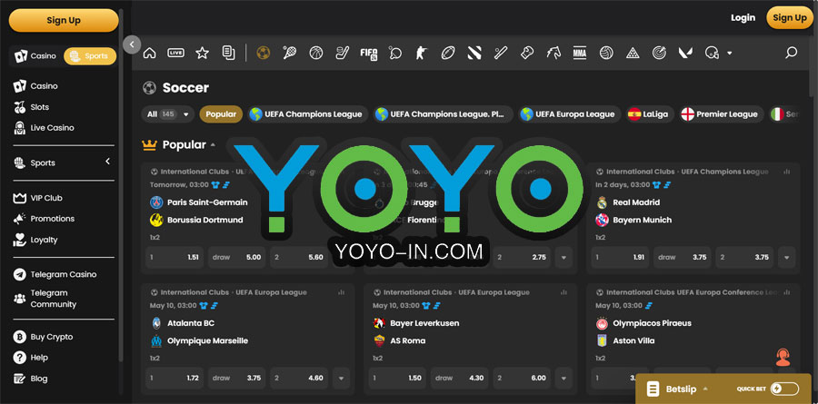The width and height of the screenshot is (818, 404).
Task: Open the bet history document icon
Action: [228, 53]
